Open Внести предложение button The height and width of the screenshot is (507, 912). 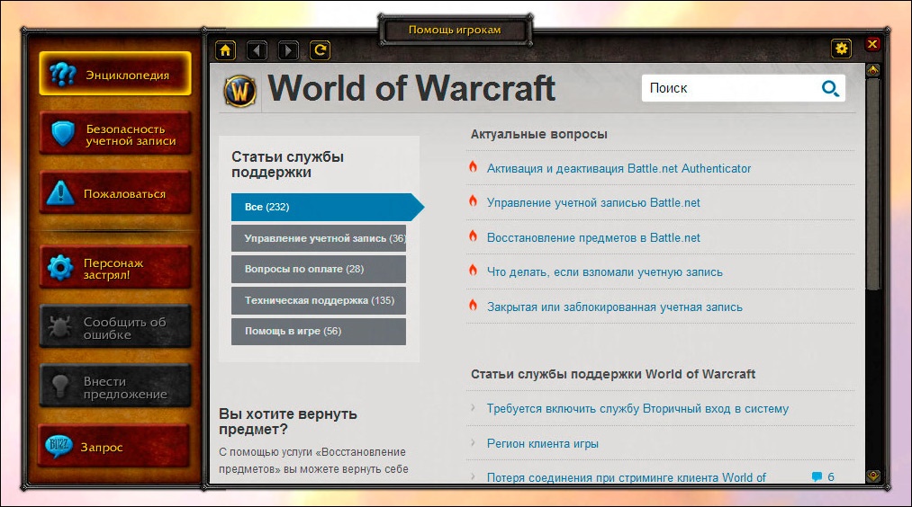click(115, 387)
